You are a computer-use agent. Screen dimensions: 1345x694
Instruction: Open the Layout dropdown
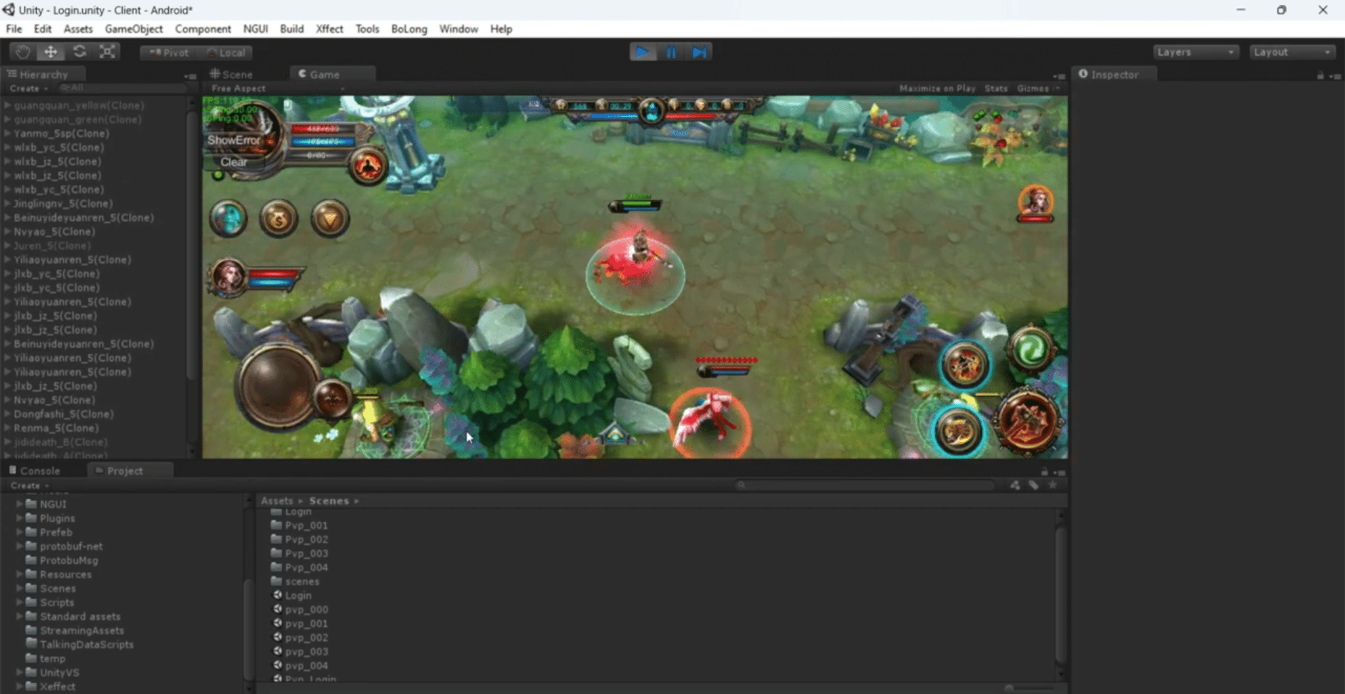(x=1292, y=52)
